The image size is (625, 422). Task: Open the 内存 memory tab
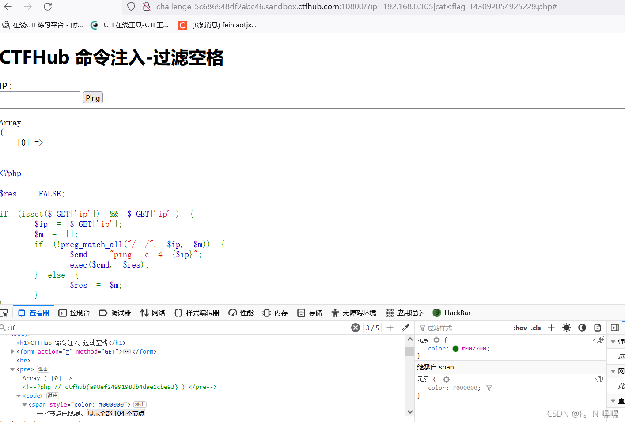(x=275, y=313)
